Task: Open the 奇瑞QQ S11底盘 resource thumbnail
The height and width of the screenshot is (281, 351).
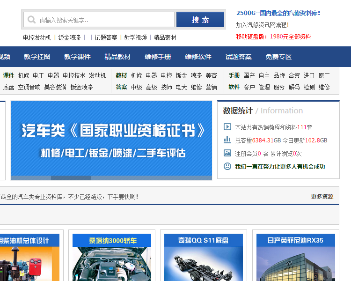Action: point(204,257)
